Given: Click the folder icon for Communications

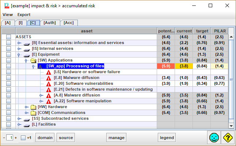Looking at the screenshot, I should click(33, 113).
